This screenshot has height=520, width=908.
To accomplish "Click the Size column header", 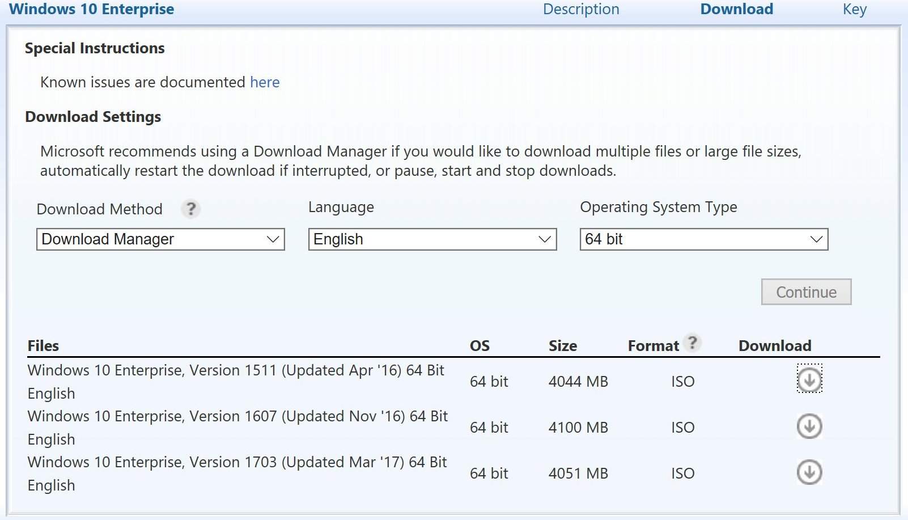I will coord(563,346).
